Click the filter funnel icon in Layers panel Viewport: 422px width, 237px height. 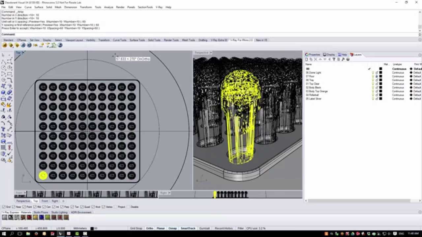click(334, 59)
